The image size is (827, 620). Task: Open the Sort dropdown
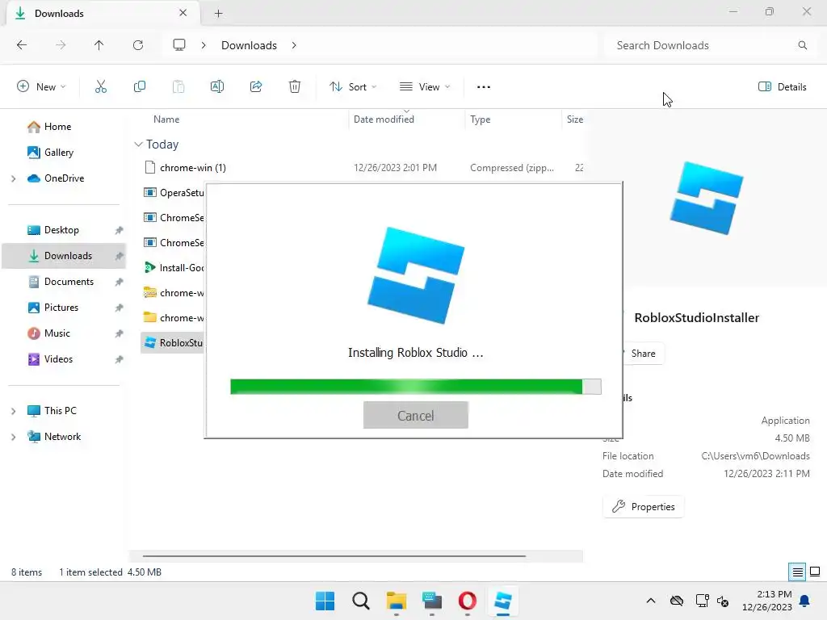point(353,87)
